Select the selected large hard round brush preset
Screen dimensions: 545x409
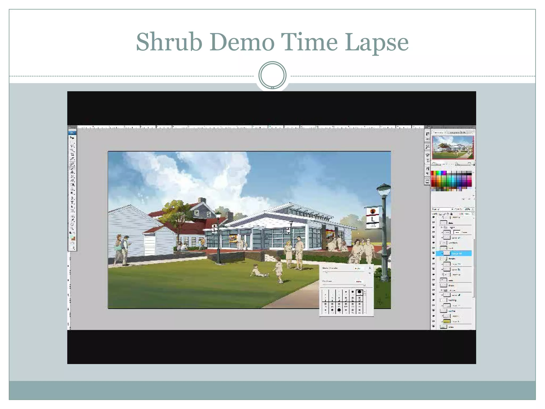(360, 292)
